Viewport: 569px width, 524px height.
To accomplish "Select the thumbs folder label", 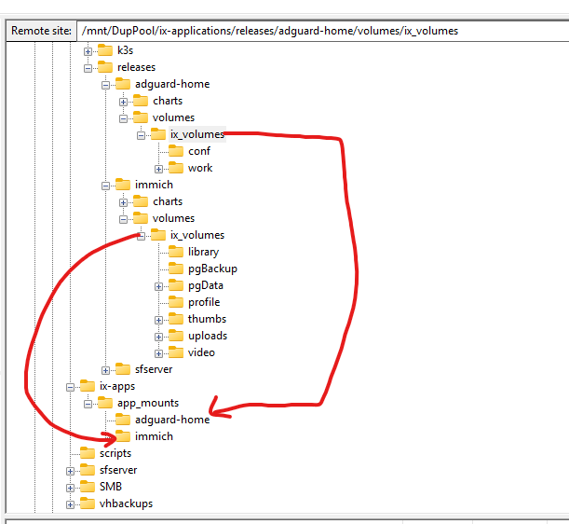I will coord(208,319).
